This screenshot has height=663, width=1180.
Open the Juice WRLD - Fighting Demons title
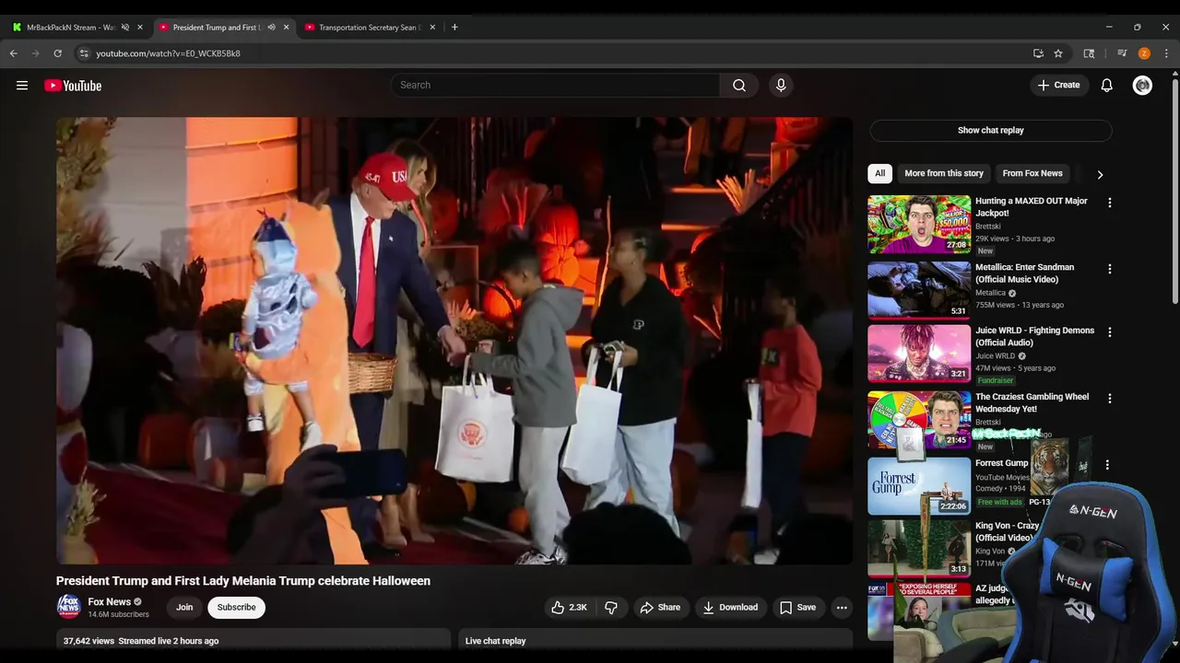click(x=1035, y=336)
